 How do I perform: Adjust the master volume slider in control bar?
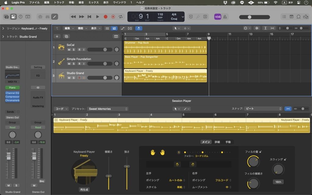[254, 17]
